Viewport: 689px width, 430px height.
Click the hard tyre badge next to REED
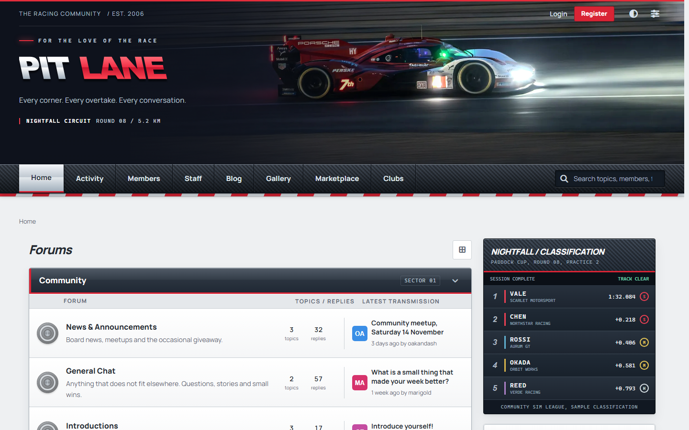click(645, 388)
